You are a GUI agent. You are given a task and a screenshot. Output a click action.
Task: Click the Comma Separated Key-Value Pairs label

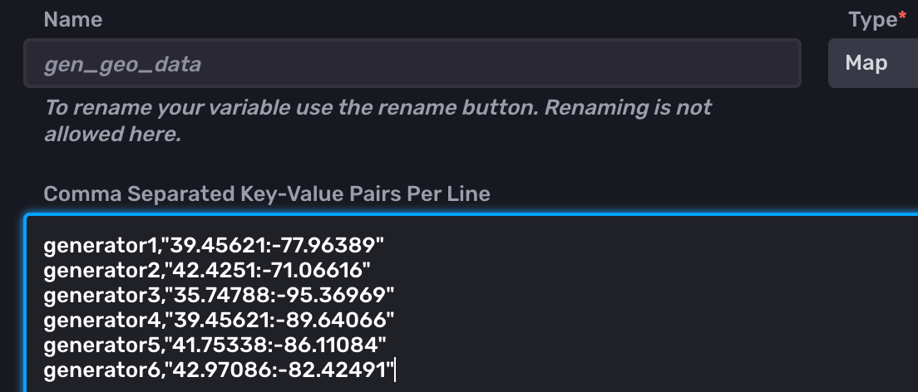click(x=267, y=194)
